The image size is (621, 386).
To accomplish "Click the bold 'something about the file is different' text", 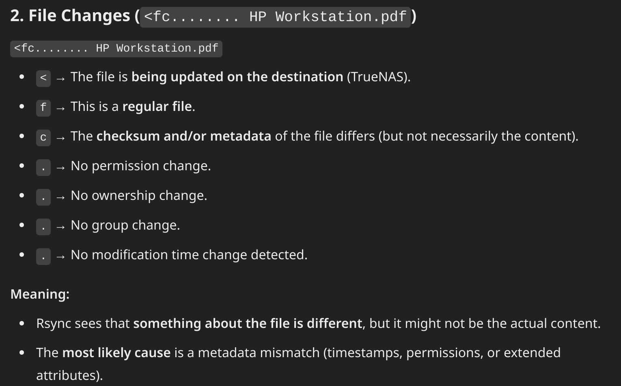I will click(248, 323).
